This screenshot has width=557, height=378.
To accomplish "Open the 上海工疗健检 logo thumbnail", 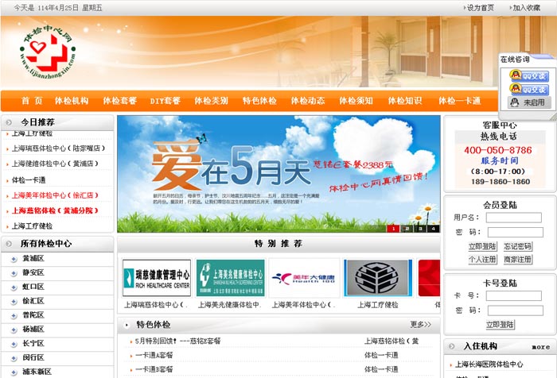I will click(x=378, y=278).
